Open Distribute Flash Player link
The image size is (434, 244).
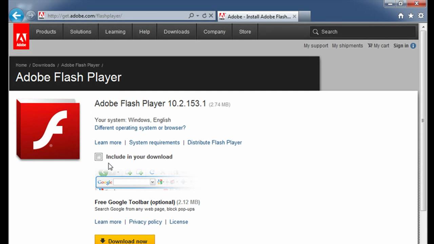coord(215,142)
